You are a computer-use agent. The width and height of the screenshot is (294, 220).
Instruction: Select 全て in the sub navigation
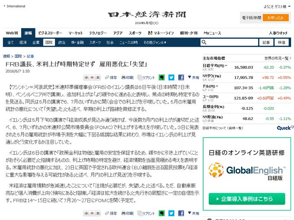click(x=10, y=42)
